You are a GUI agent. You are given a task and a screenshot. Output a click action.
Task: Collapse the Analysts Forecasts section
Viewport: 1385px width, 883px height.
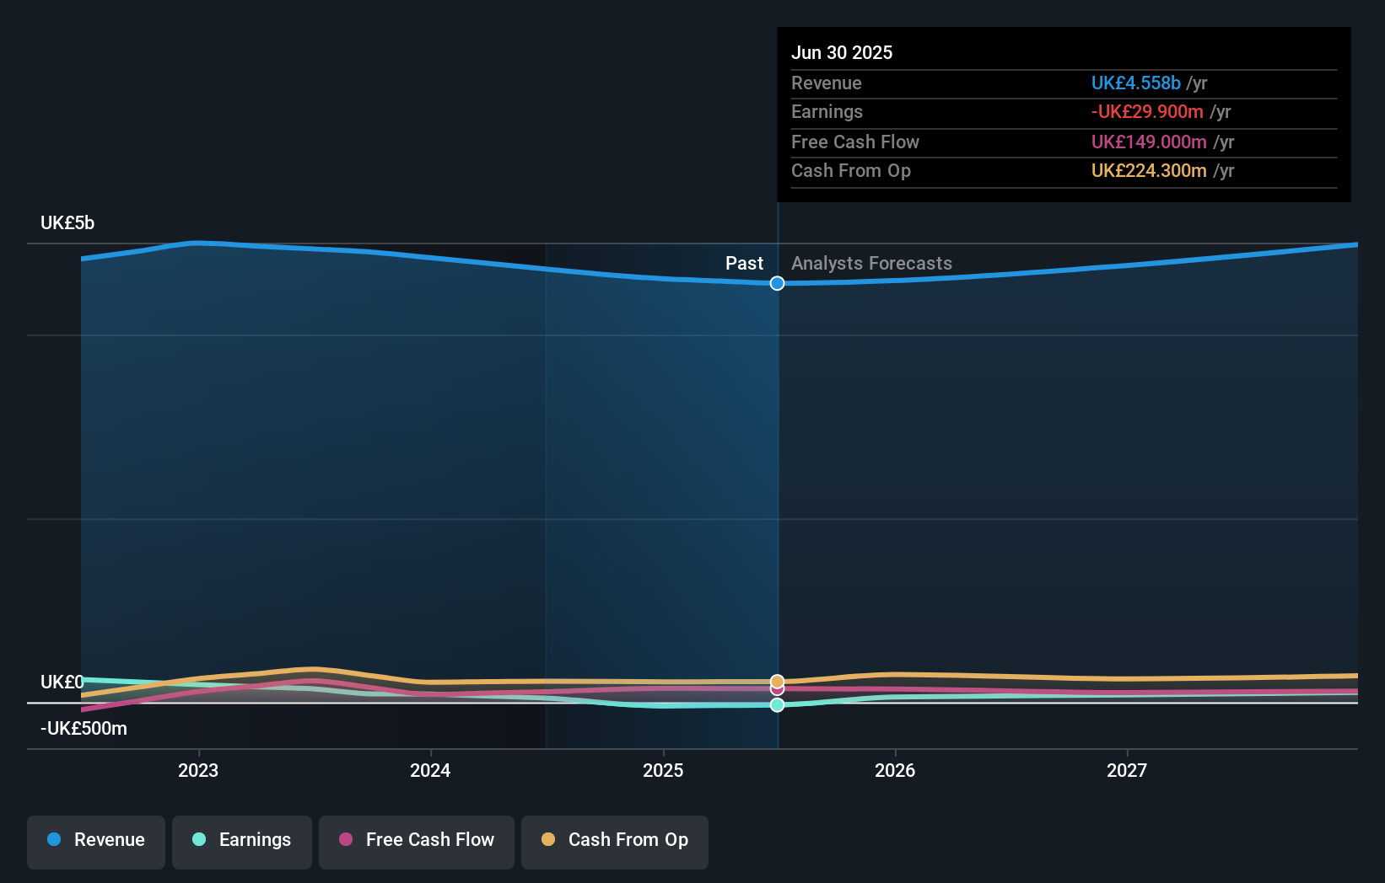coord(871,263)
